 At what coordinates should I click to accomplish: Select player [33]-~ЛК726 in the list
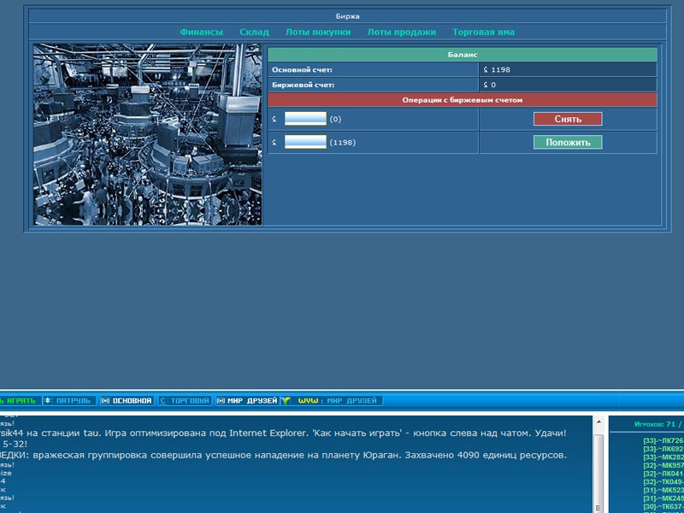click(663, 440)
